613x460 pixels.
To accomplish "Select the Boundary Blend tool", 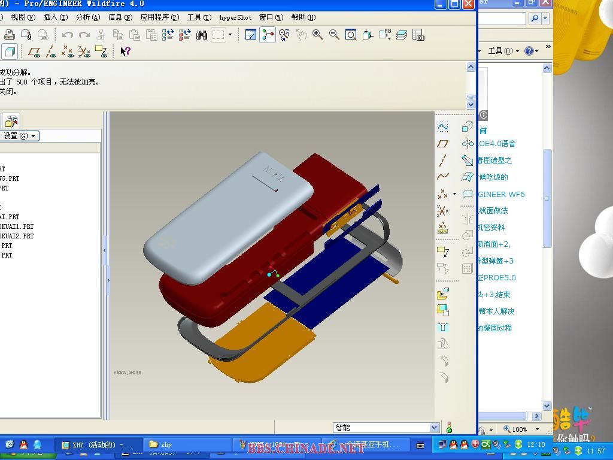I will [467, 177].
